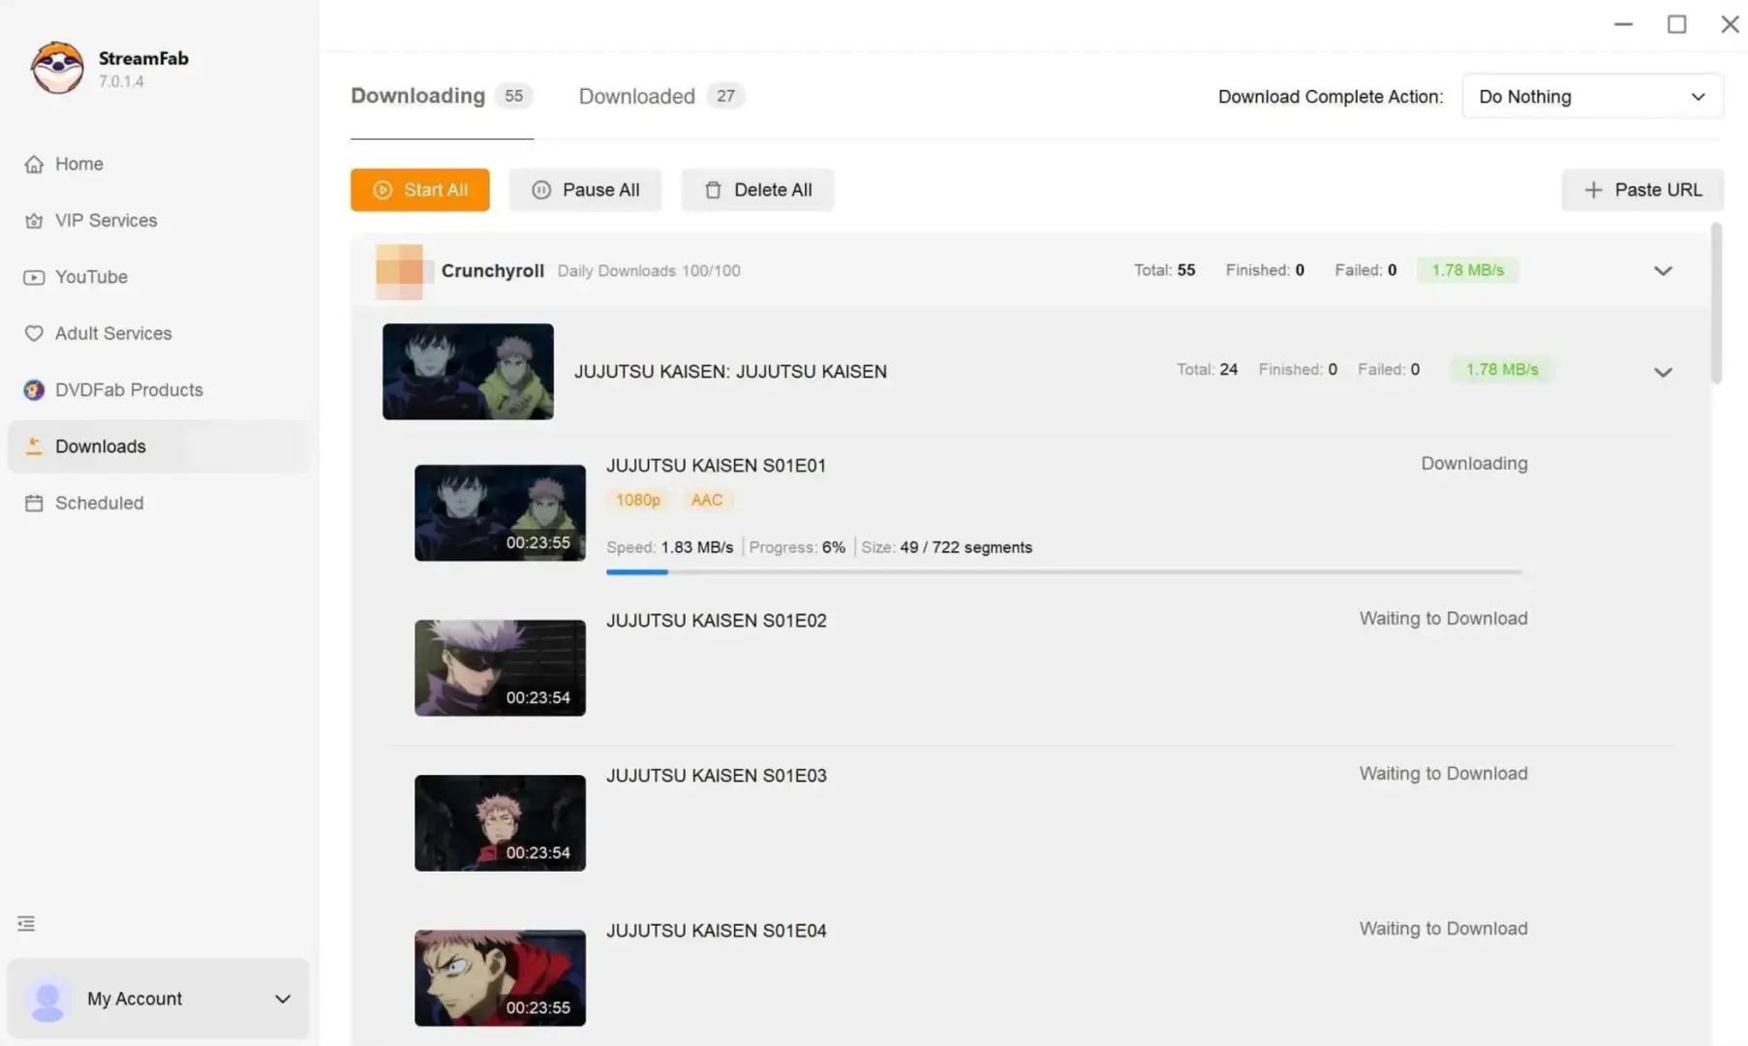
Task: Click the S01E02 episode thumbnail
Action: (500, 668)
